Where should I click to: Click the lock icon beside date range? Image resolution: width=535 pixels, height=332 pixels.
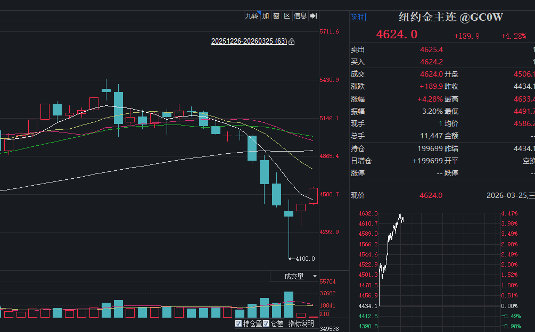tap(292, 41)
